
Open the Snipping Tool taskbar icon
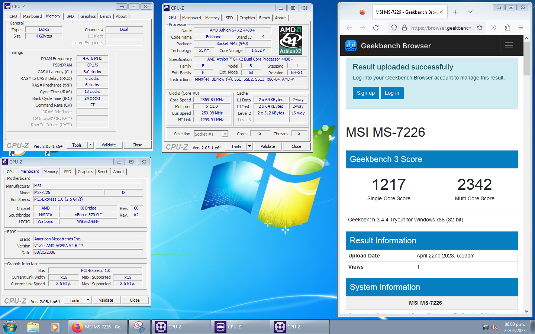click(x=139, y=327)
